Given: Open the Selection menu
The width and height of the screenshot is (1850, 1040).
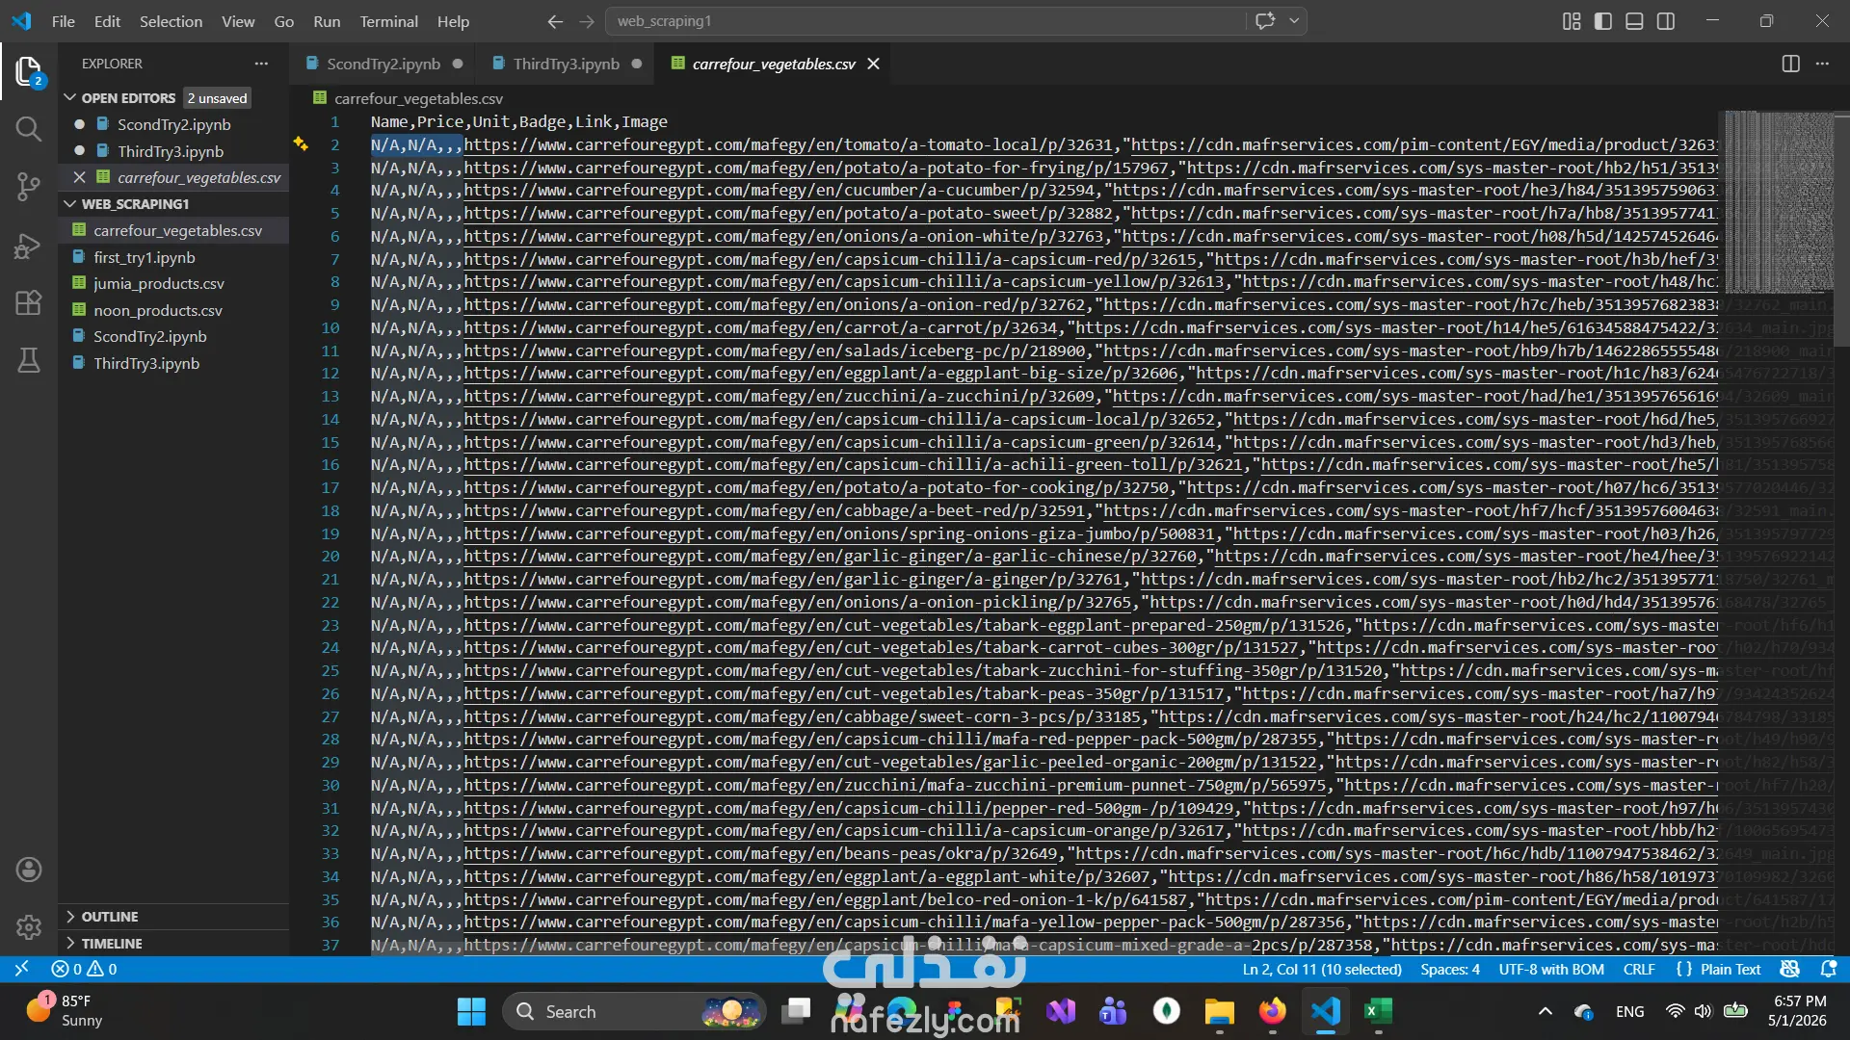Looking at the screenshot, I should [x=171, y=21].
